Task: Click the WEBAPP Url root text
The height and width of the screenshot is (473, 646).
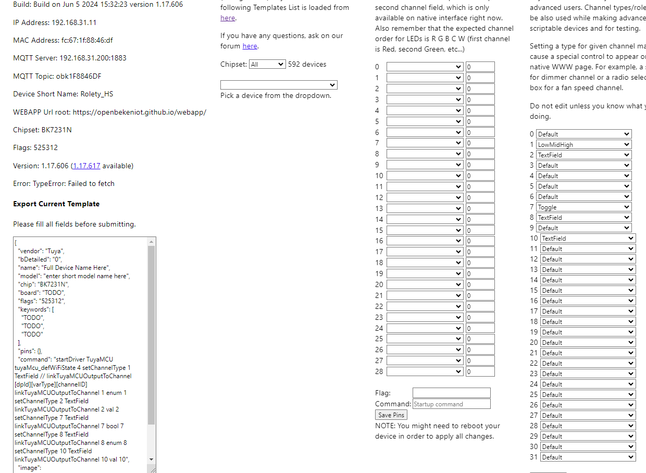Action: coord(109,112)
